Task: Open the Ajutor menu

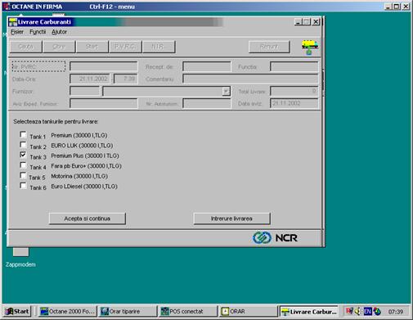Action: tap(59, 32)
